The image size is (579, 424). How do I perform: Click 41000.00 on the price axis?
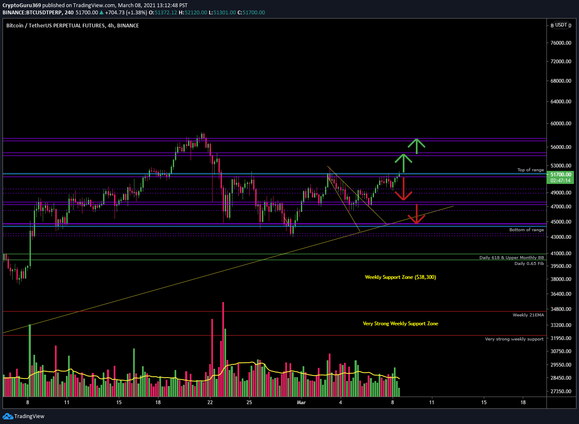click(560, 254)
